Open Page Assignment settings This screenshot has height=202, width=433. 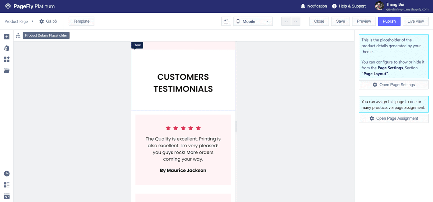coord(393,118)
